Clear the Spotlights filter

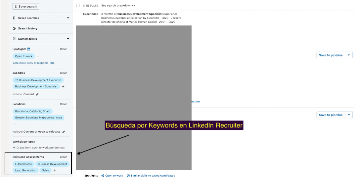(64, 49)
